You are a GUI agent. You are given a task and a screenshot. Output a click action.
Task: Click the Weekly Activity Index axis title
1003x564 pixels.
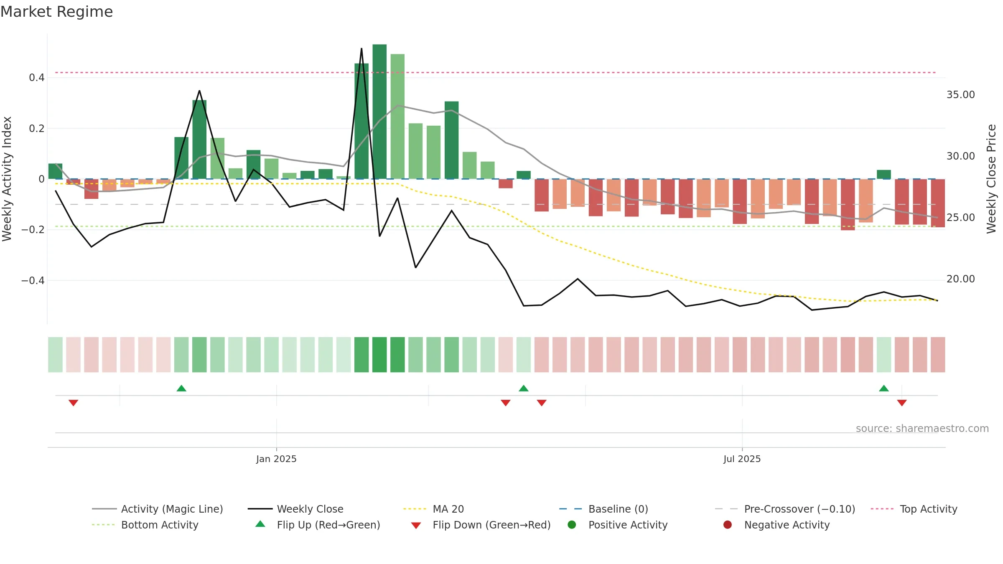click(x=7, y=179)
